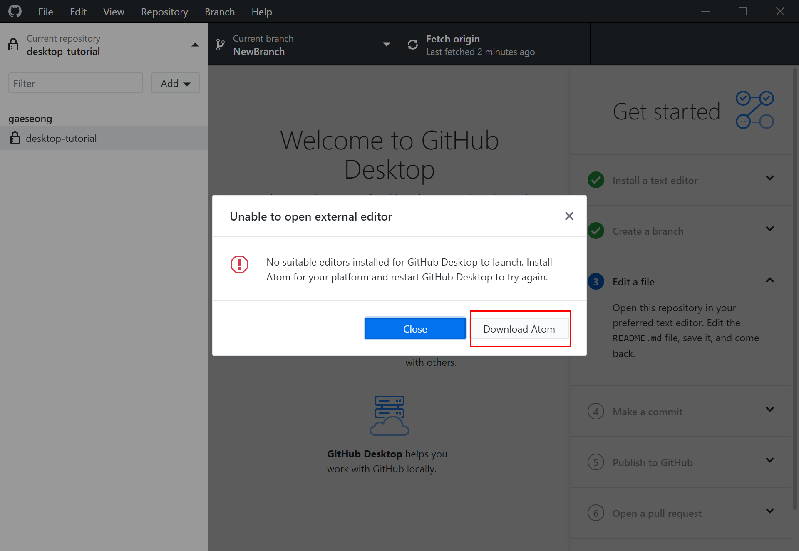Click the Get started branch graph illustration

click(x=755, y=110)
